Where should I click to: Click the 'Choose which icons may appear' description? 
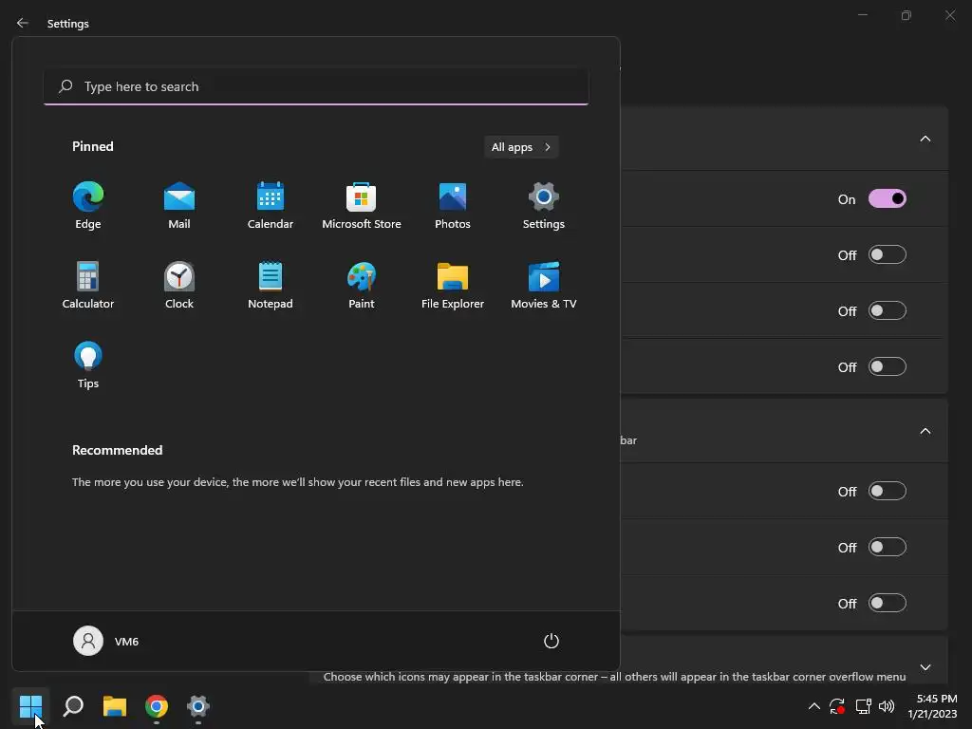tap(614, 676)
